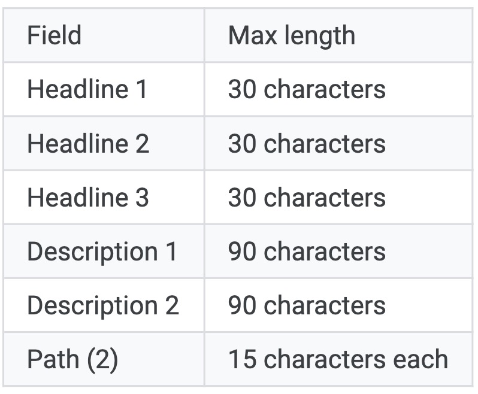The width and height of the screenshot is (478, 394).
Task: Select the 'Path (2)' field cell
Action: [x=72, y=359]
